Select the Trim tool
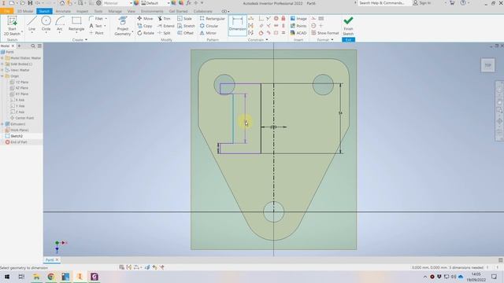 [164, 19]
